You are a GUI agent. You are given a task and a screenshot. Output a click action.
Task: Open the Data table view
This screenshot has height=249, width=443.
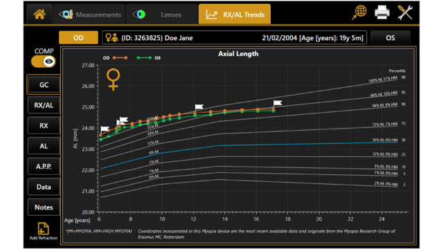click(44, 187)
